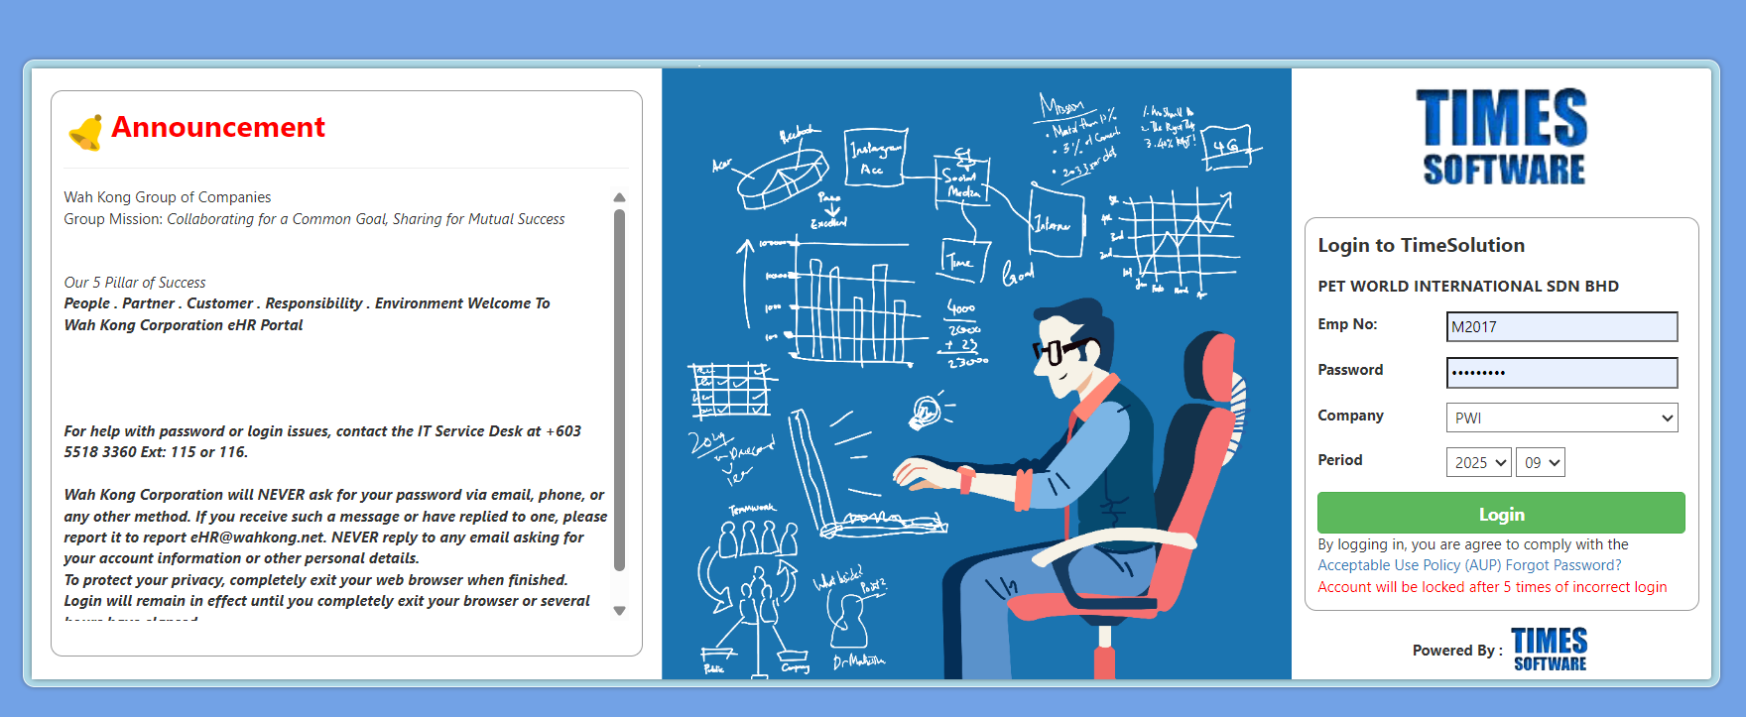Focus the Emp No input field

(1560, 326)
